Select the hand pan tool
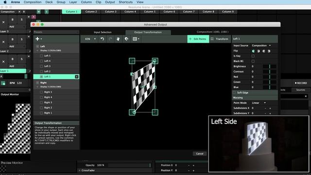 118,39
